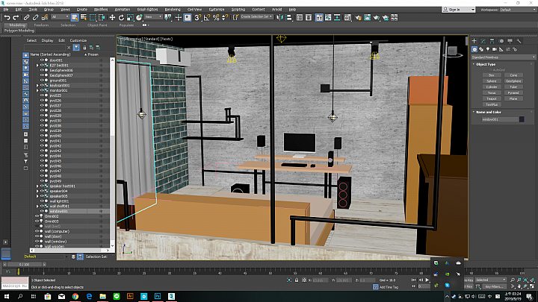Activate Select and Scale tool

[130, 17]
